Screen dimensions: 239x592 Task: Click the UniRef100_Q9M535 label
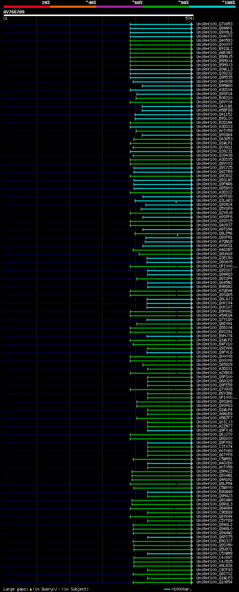pos(214,77)
